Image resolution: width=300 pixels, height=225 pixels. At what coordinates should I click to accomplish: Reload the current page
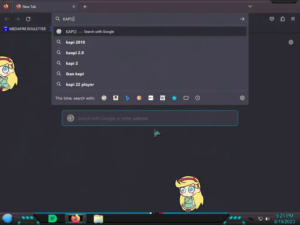click(28, 19)
